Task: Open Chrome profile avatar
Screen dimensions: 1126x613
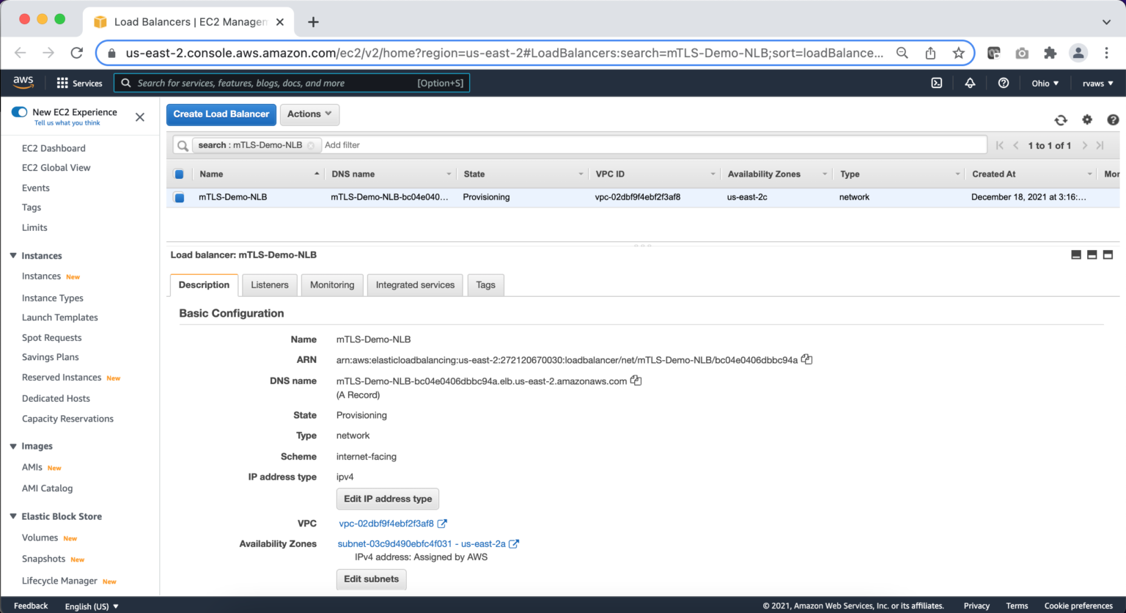Action: [x=1078, y=53]
